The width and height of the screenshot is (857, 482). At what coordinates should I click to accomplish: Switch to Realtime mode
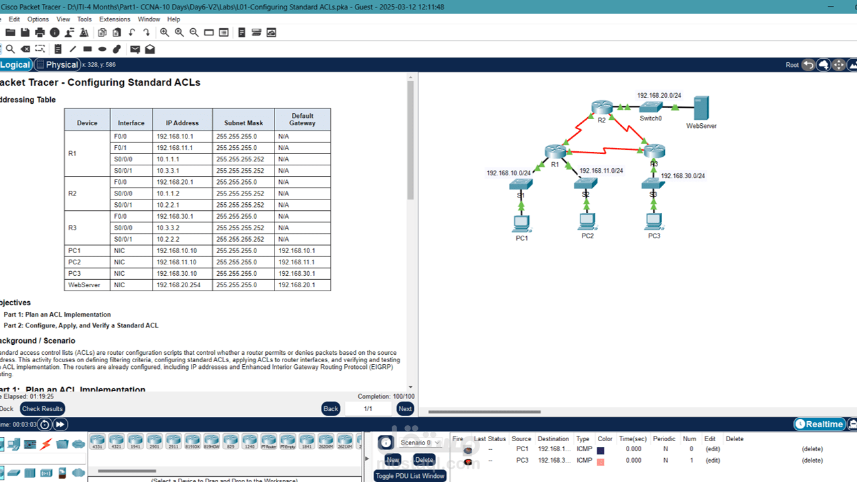pos(820,424)
